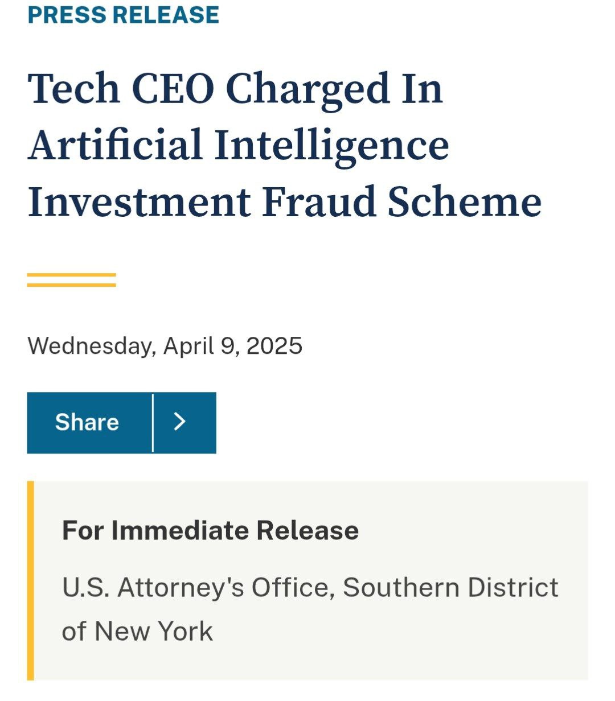The image size is (615, 701).
Task: Click the yellow vertical bar of the release box
Action: click(x=31, y=580)
